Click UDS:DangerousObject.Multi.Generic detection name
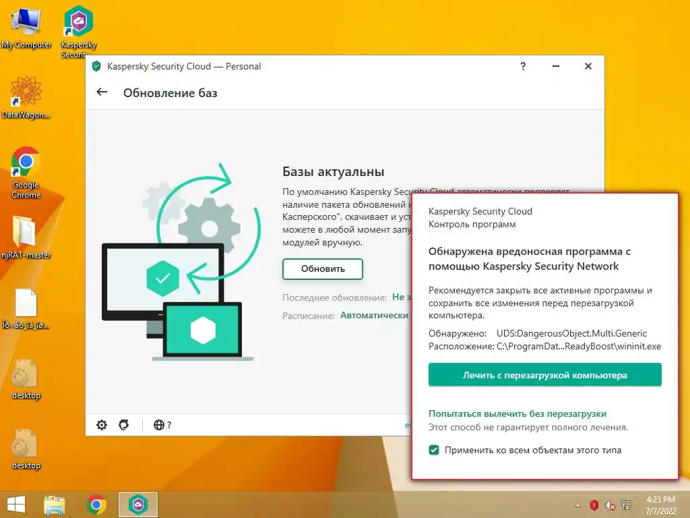 571,333
